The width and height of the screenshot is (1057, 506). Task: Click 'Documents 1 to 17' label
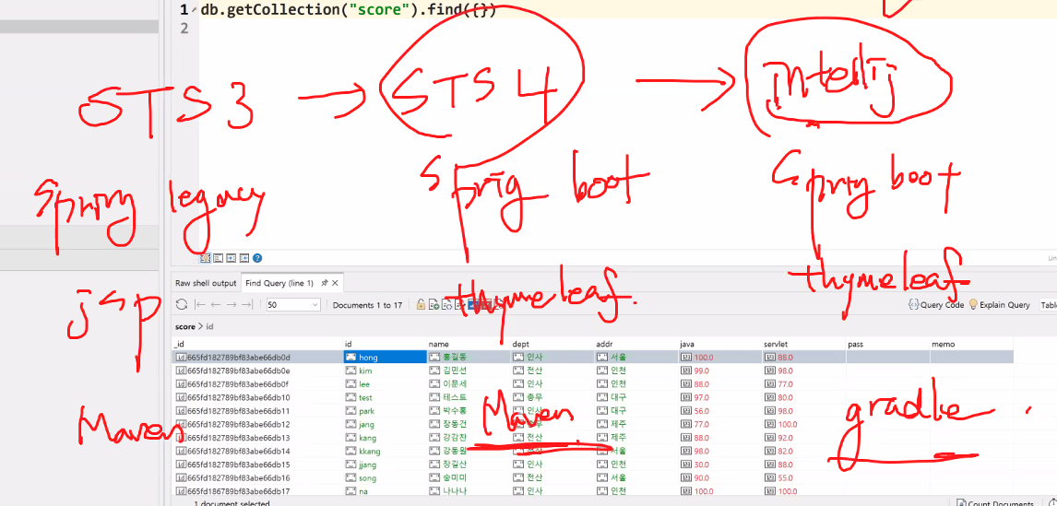(x=367, y=305)
